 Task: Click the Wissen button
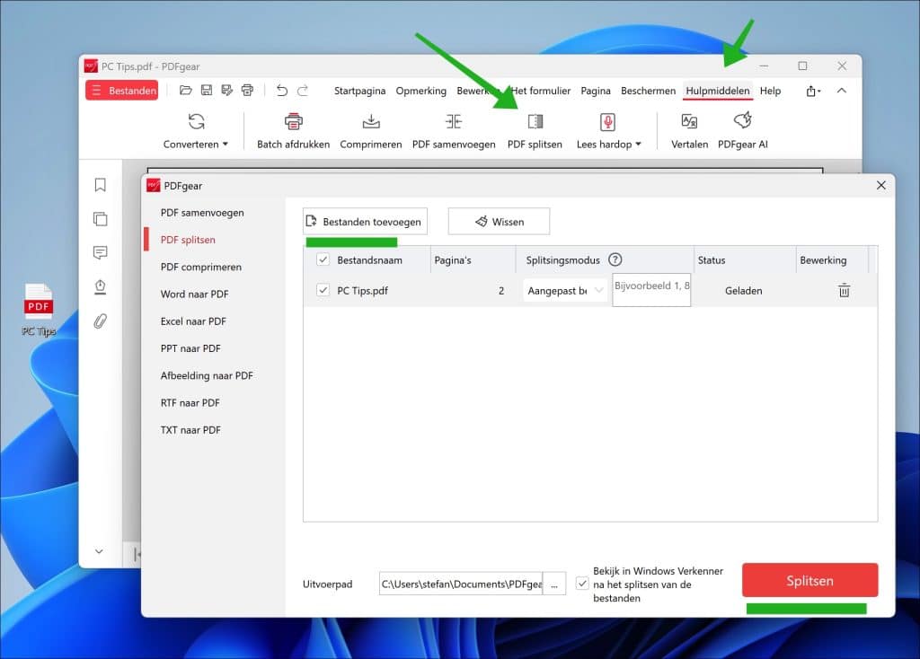point(500,222)
